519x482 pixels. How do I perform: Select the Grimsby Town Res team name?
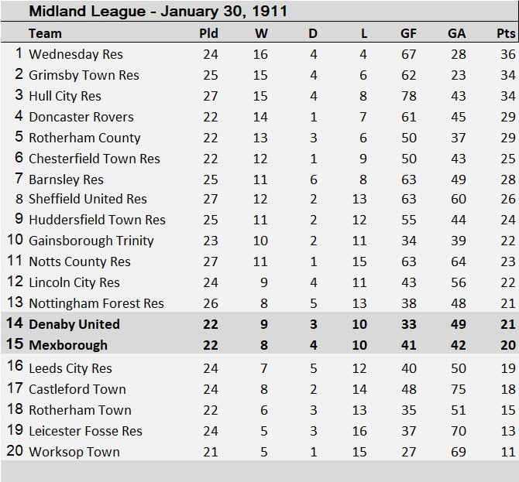click(84, 75)
